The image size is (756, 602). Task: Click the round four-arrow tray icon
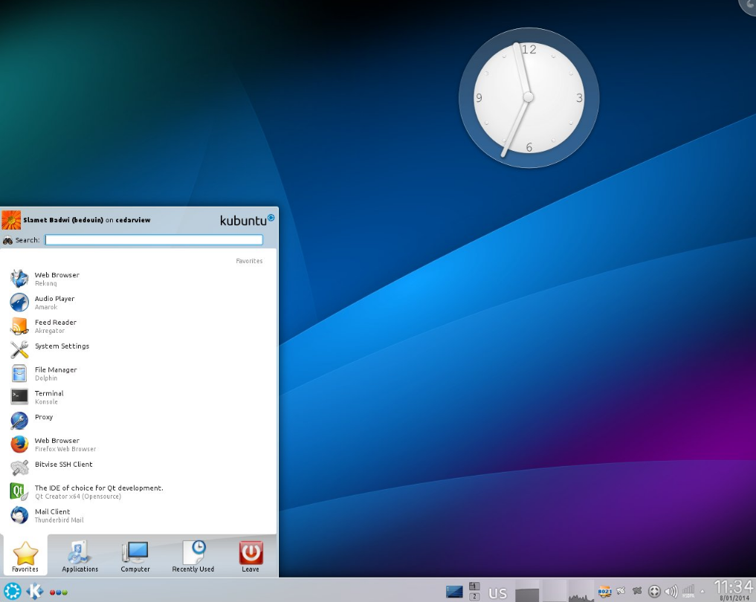coord(654,592)
